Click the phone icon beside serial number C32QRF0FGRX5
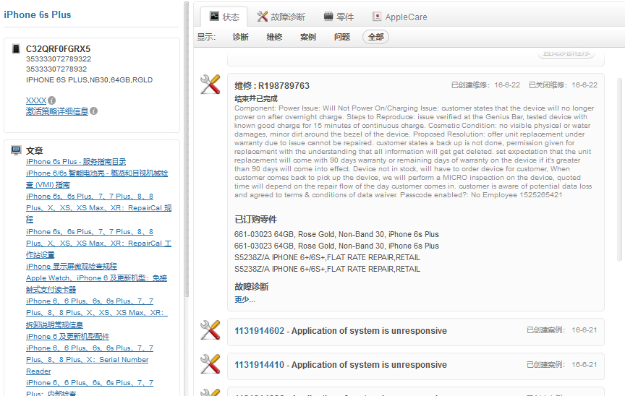Screen dimensions: 625x396 (x=16, y=49)
